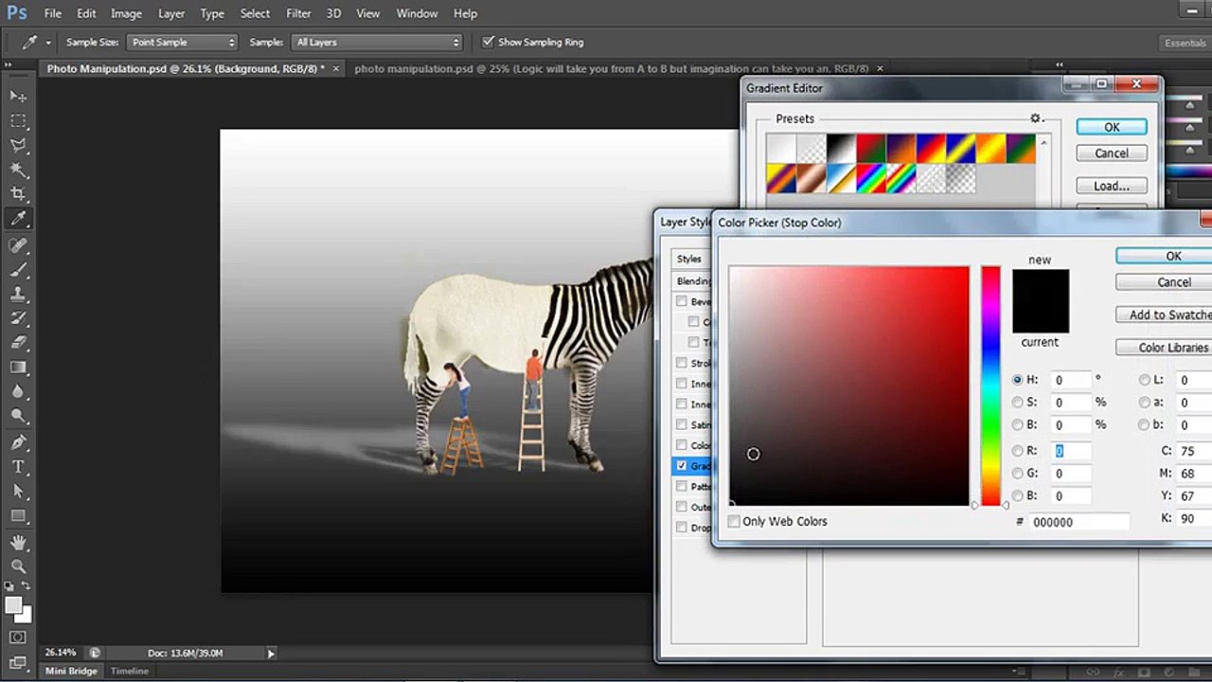This screenshot has height=682, width=1212.
Task: Select the Crop tool
Action: (18, 194)
